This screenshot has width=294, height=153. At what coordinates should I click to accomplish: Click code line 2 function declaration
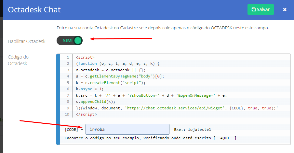click(118, 63)
